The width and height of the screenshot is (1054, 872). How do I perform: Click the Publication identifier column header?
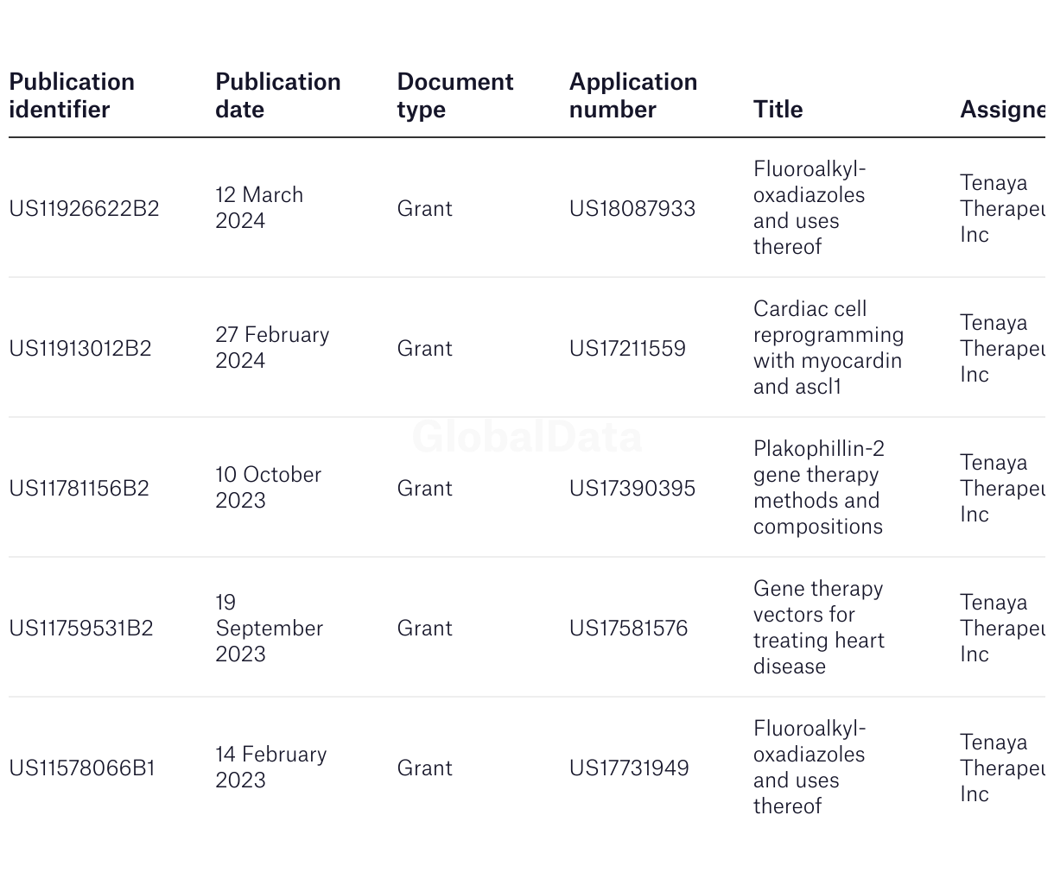pos(72,95)
